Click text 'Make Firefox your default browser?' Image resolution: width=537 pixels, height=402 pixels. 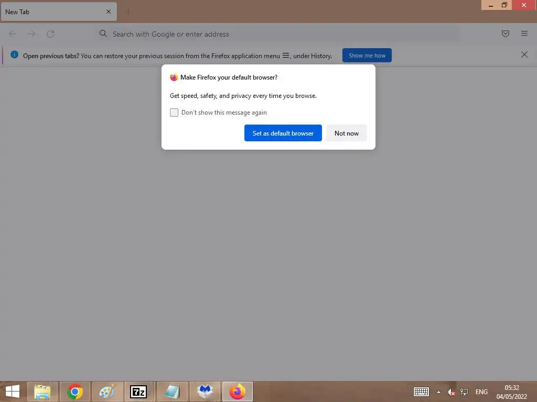(229, 77)
